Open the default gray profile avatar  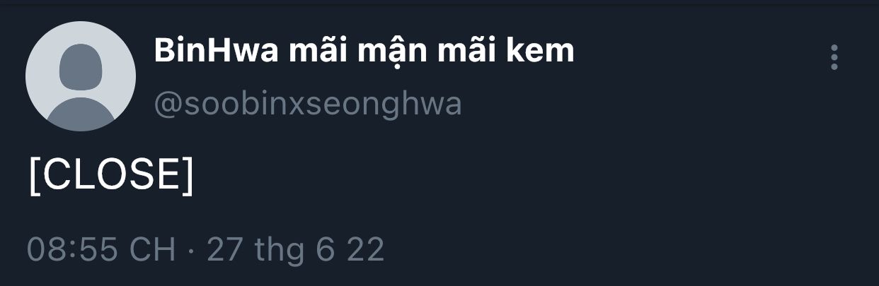[x=81, y=76]
